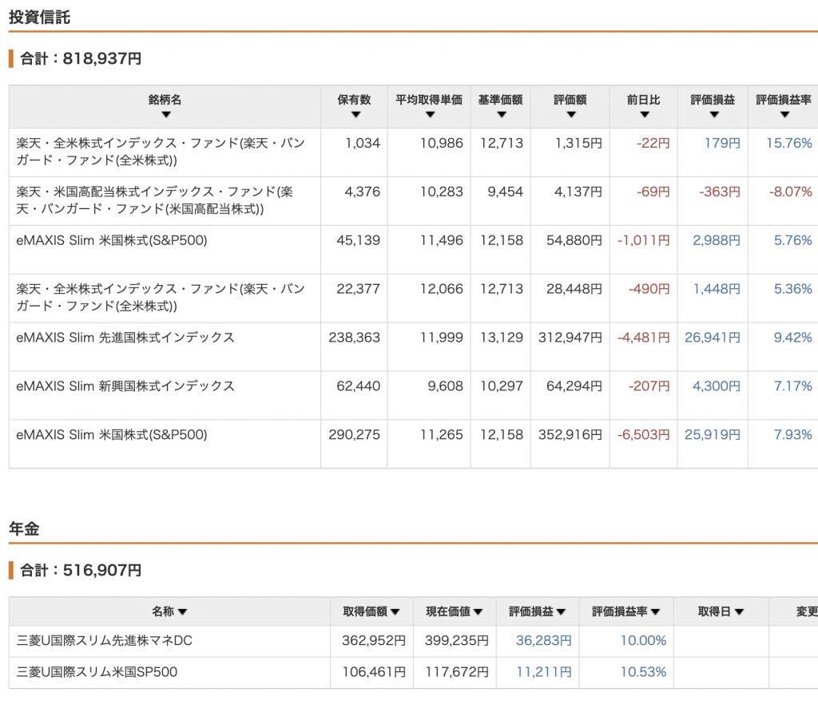Click valuation 352,916円

[570, 434]
